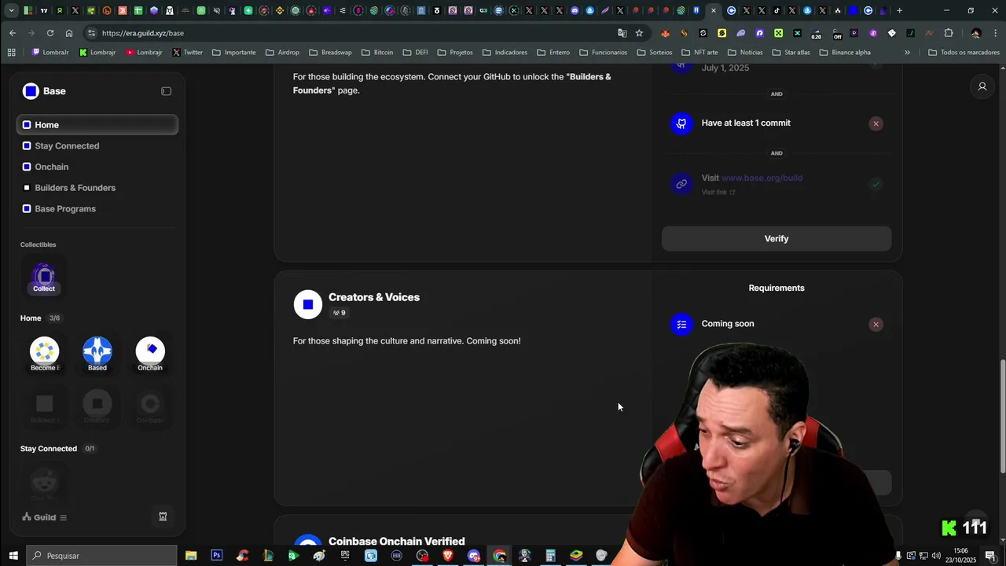Click the rewards icon at the bottom of the sidebar
1006x566 pixels.
coord(163,516)
